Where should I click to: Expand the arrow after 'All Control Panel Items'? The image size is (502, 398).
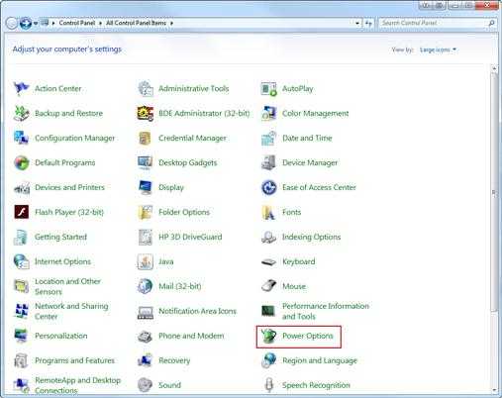[x=171, y=23]
